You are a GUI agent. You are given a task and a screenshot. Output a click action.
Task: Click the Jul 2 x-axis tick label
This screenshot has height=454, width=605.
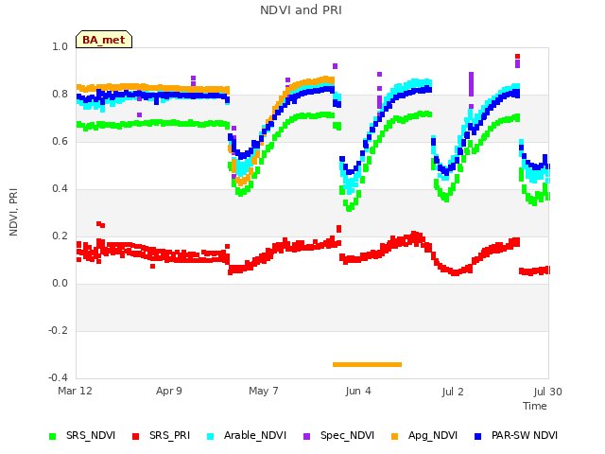[x=453, y=392]
